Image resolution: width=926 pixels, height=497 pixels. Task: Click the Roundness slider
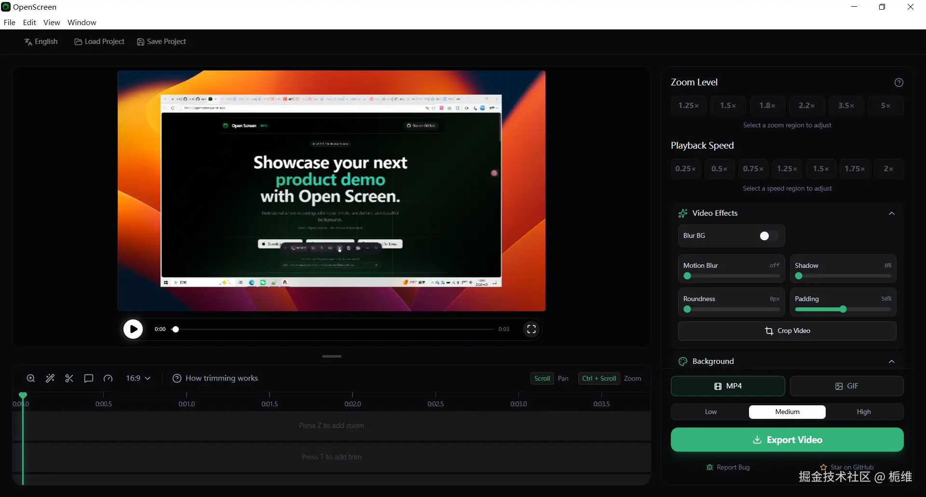point(732,309)
